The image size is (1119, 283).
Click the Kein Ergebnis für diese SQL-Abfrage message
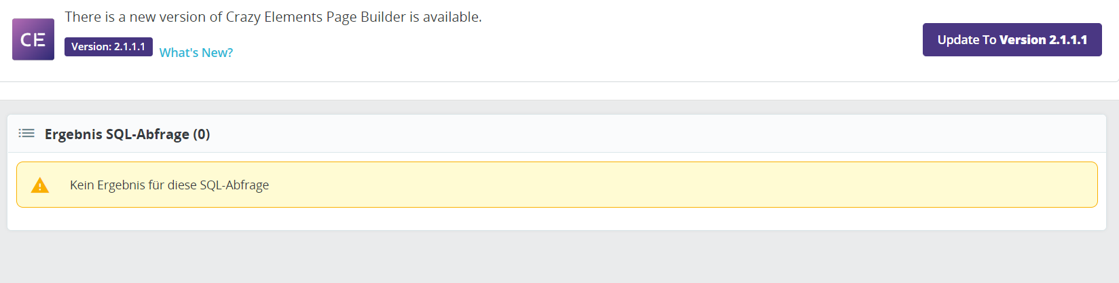pyautogui.click(x=170, y=185)
